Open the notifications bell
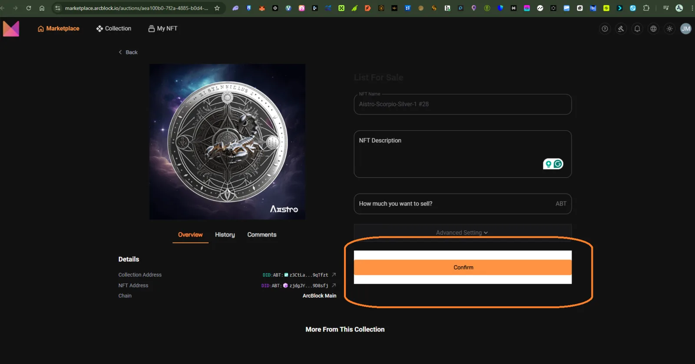This screenshot has height=364, width=695. click(x=637, y=29)
